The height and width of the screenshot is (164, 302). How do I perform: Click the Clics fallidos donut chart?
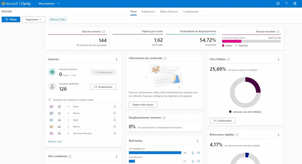click(x=245, y=92)
